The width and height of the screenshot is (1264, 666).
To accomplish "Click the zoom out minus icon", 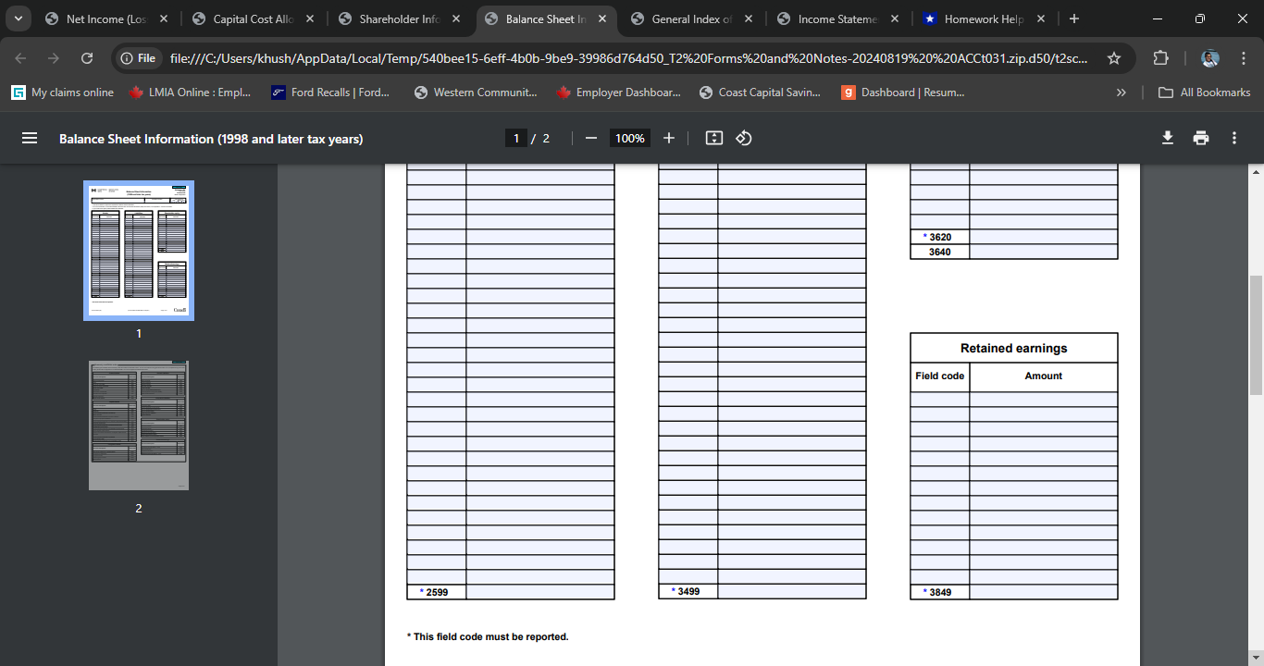I will [590, 138].
